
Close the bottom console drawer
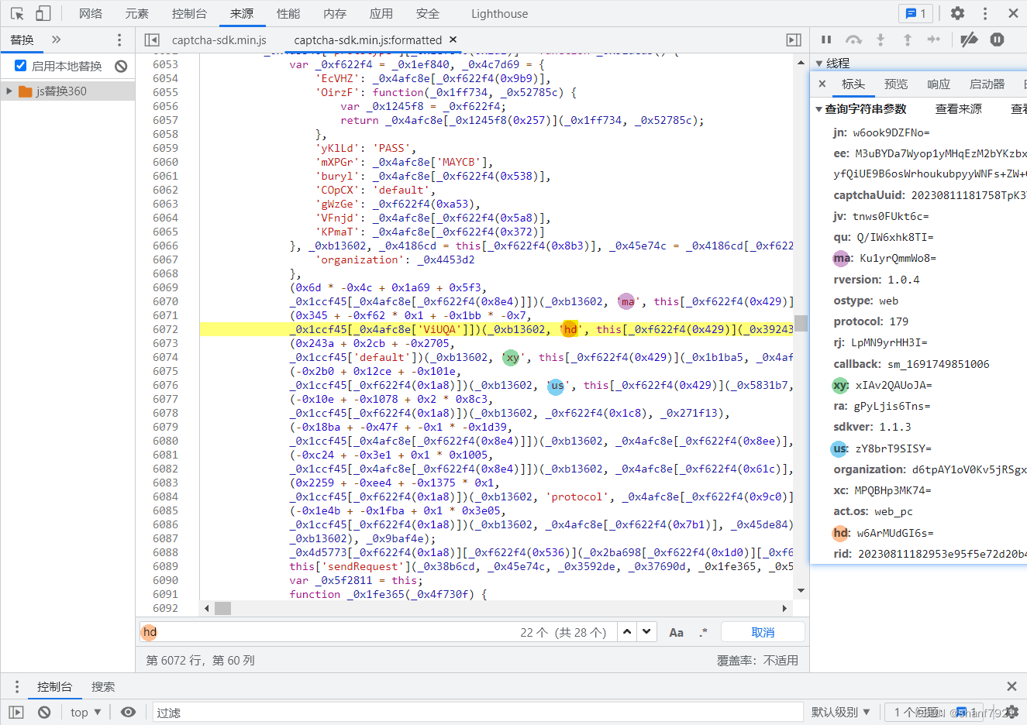1011,686
